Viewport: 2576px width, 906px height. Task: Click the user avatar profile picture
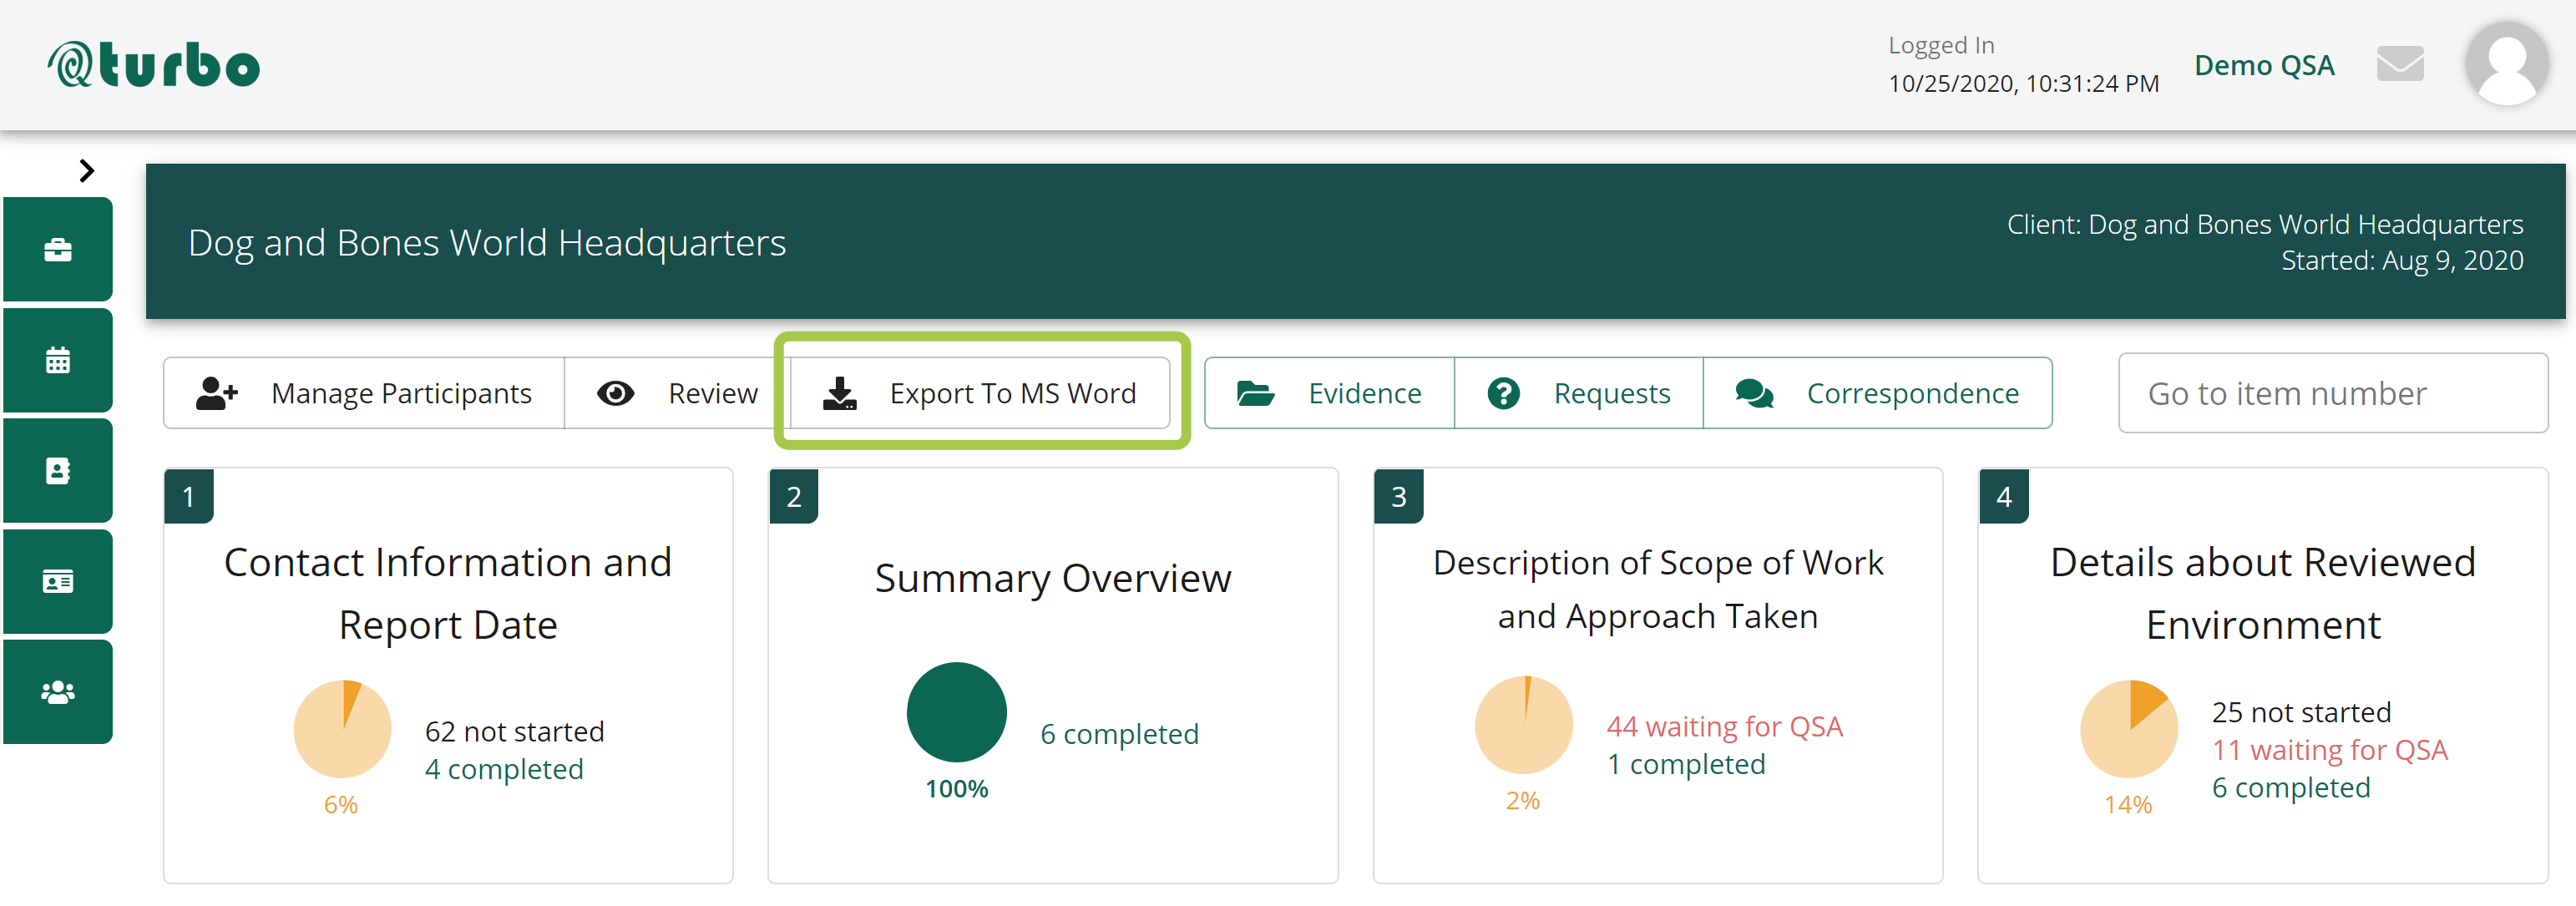pos(2506,65)
